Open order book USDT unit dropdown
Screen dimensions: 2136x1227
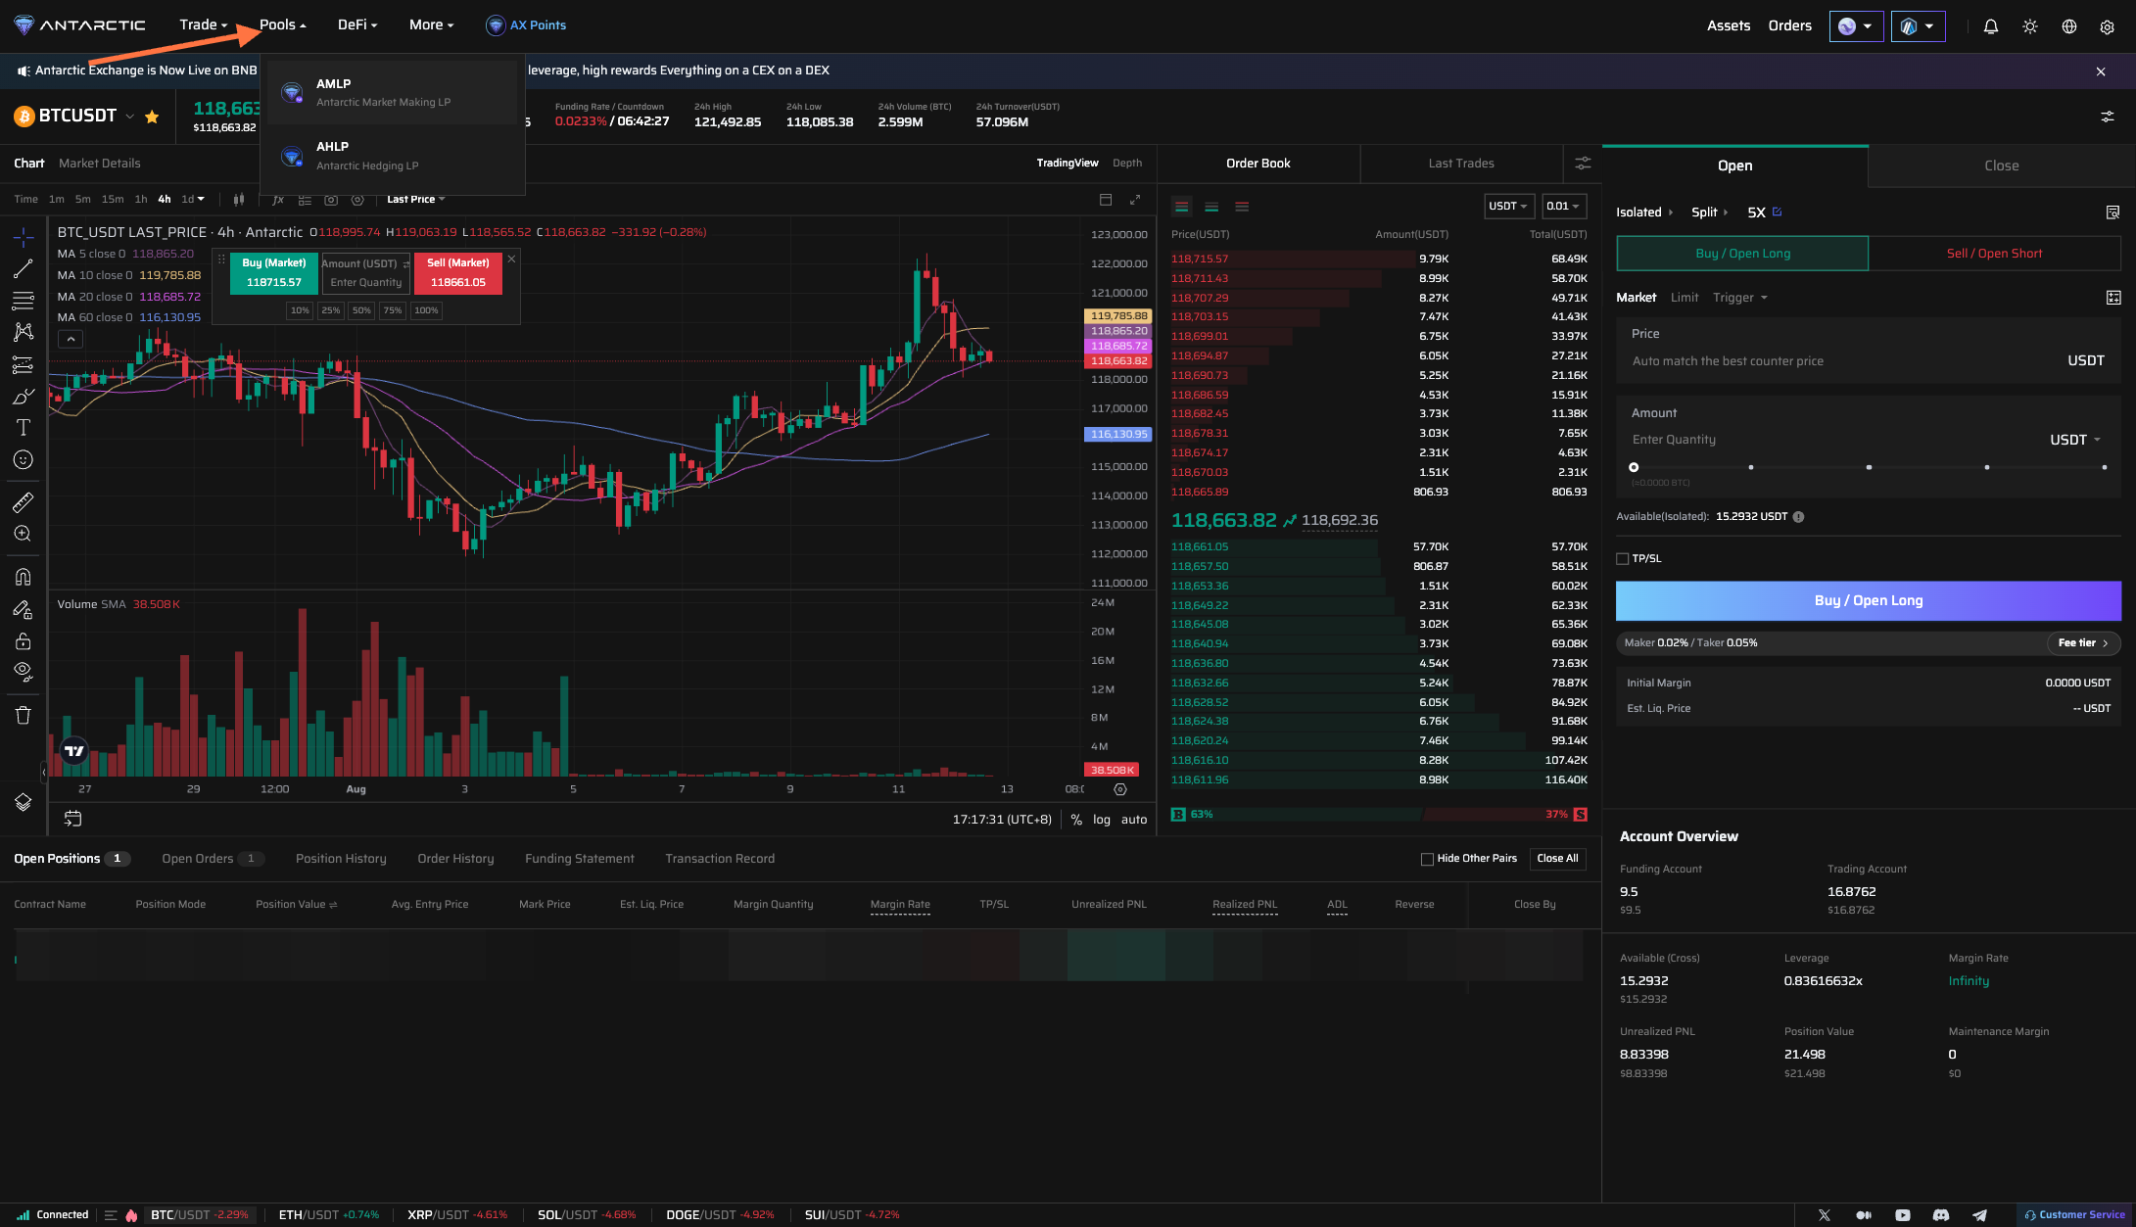[x=1508, y=207]
